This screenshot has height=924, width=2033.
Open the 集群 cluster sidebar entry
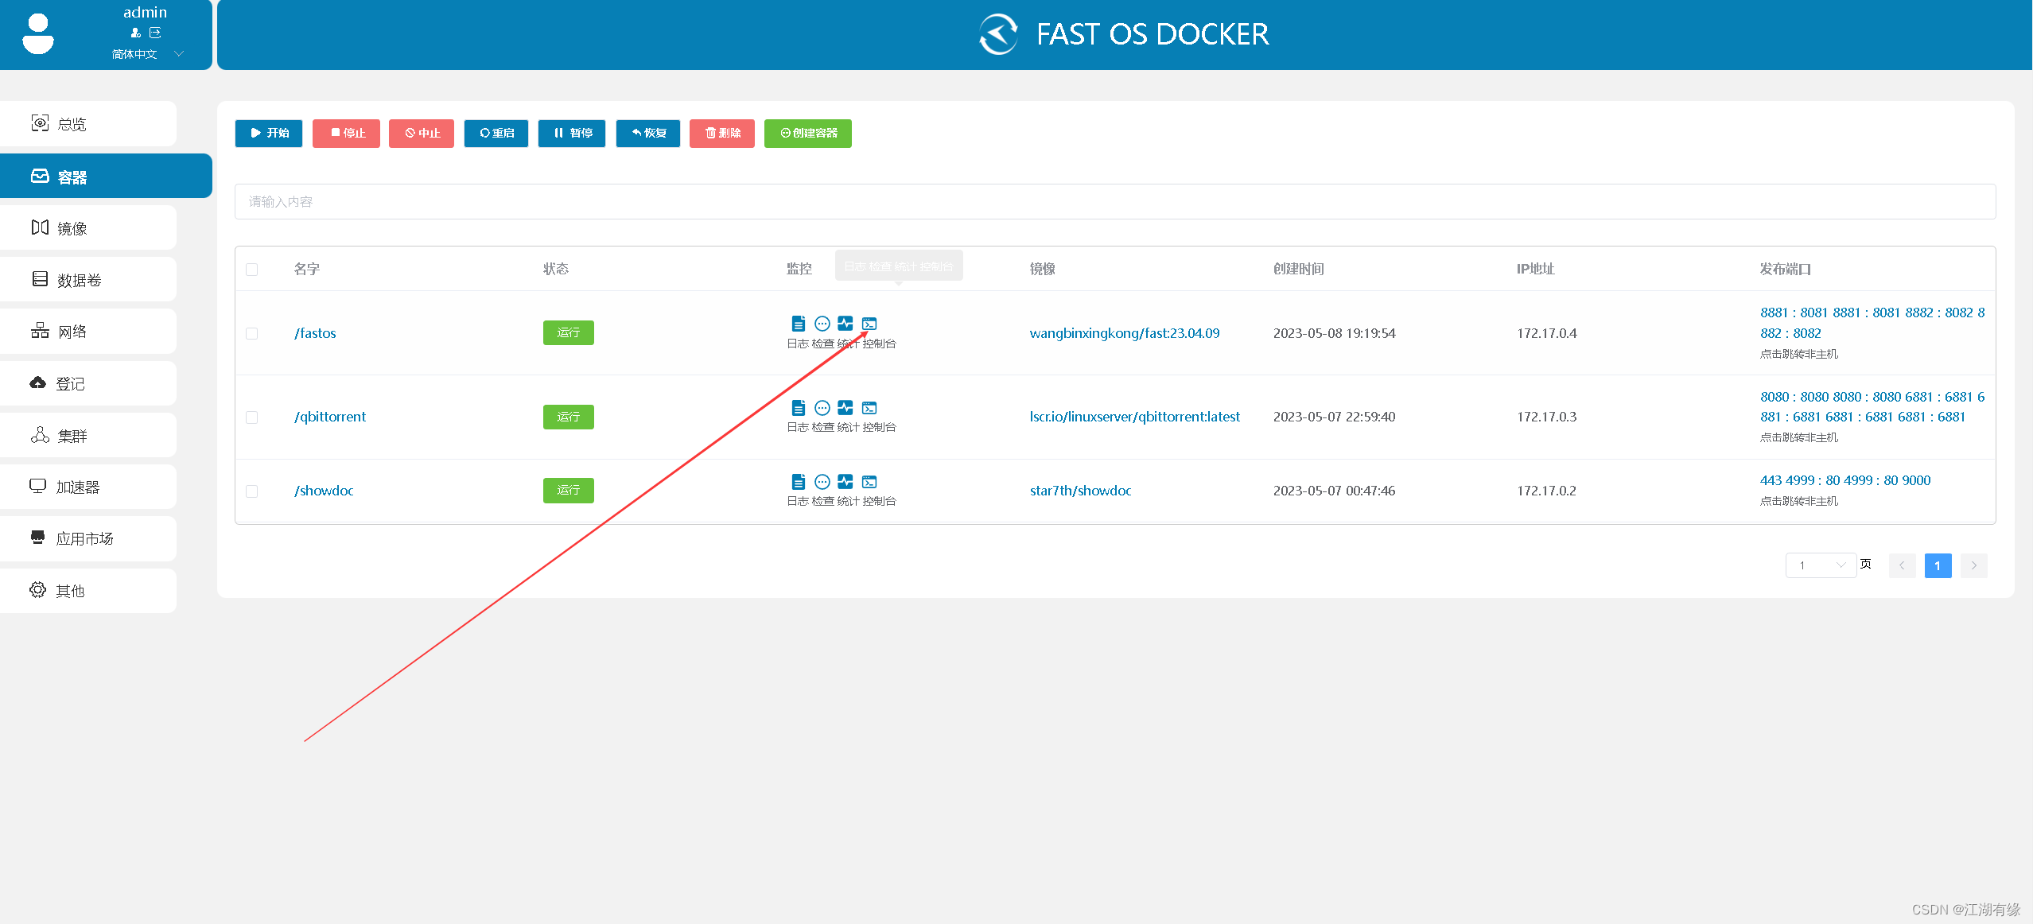pyautogui.click(x=88, y=435)
